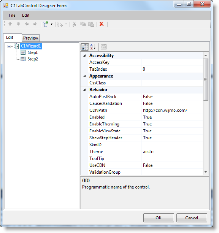Click the Cut scissors icon
Image resolution: width=219 pixels, height=233 pixels.
click(75, 24)
